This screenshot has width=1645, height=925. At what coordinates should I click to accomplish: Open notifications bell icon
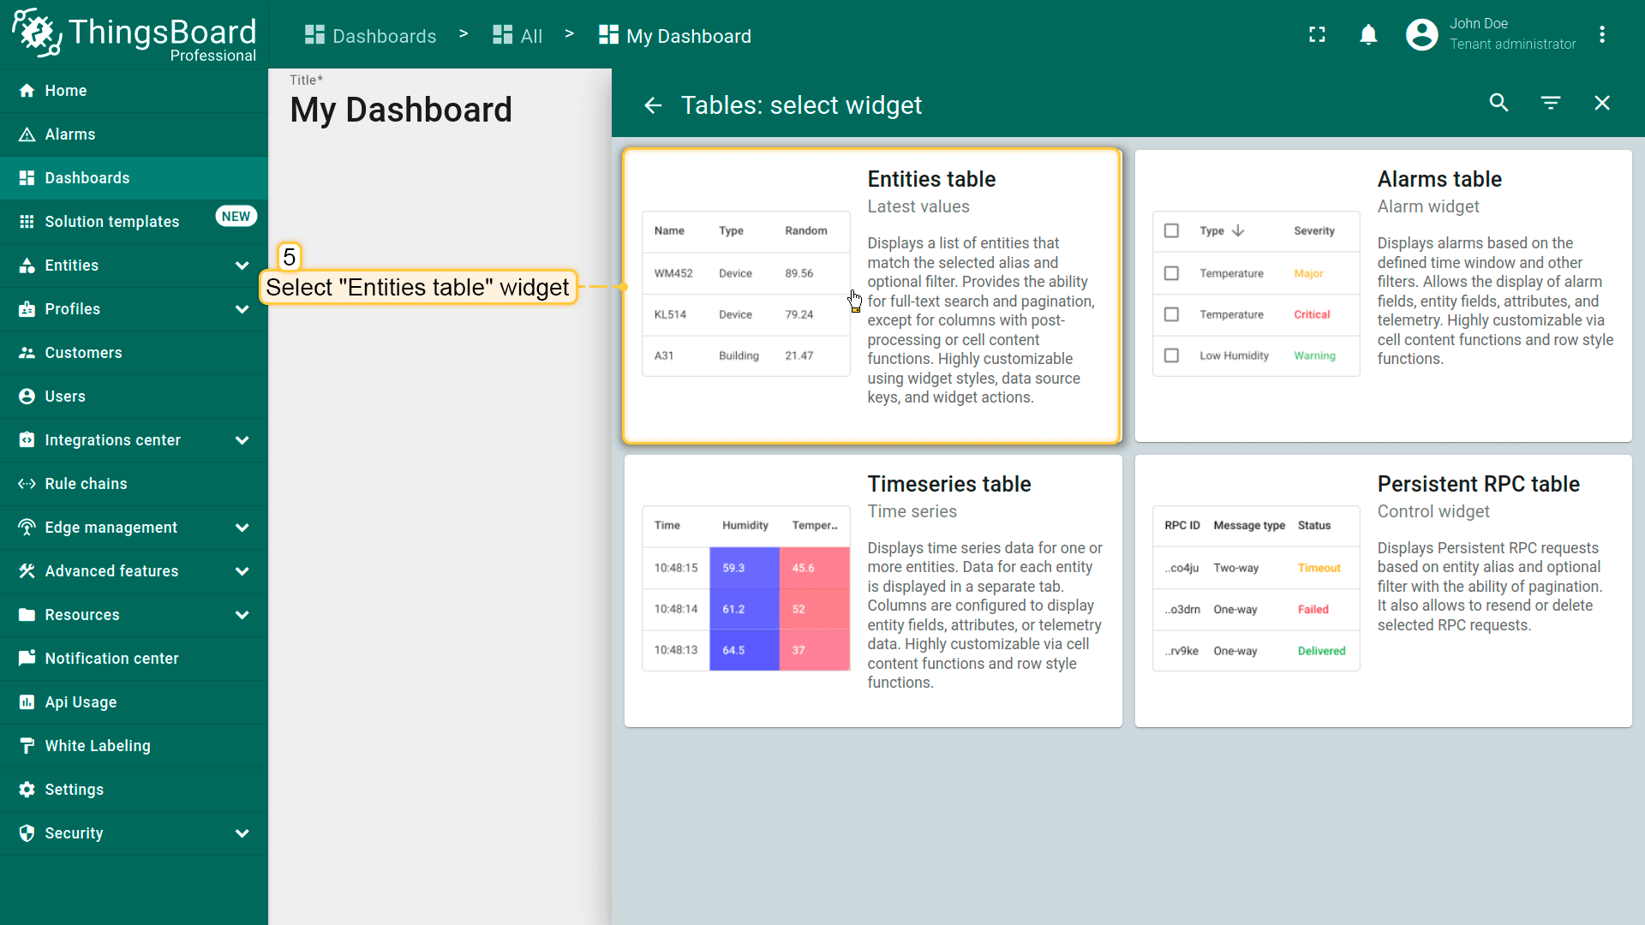(x=1368, y=35)
